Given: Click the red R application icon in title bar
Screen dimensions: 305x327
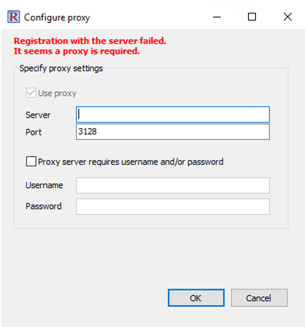Looking at the screenshot, I should click(13, 17).
